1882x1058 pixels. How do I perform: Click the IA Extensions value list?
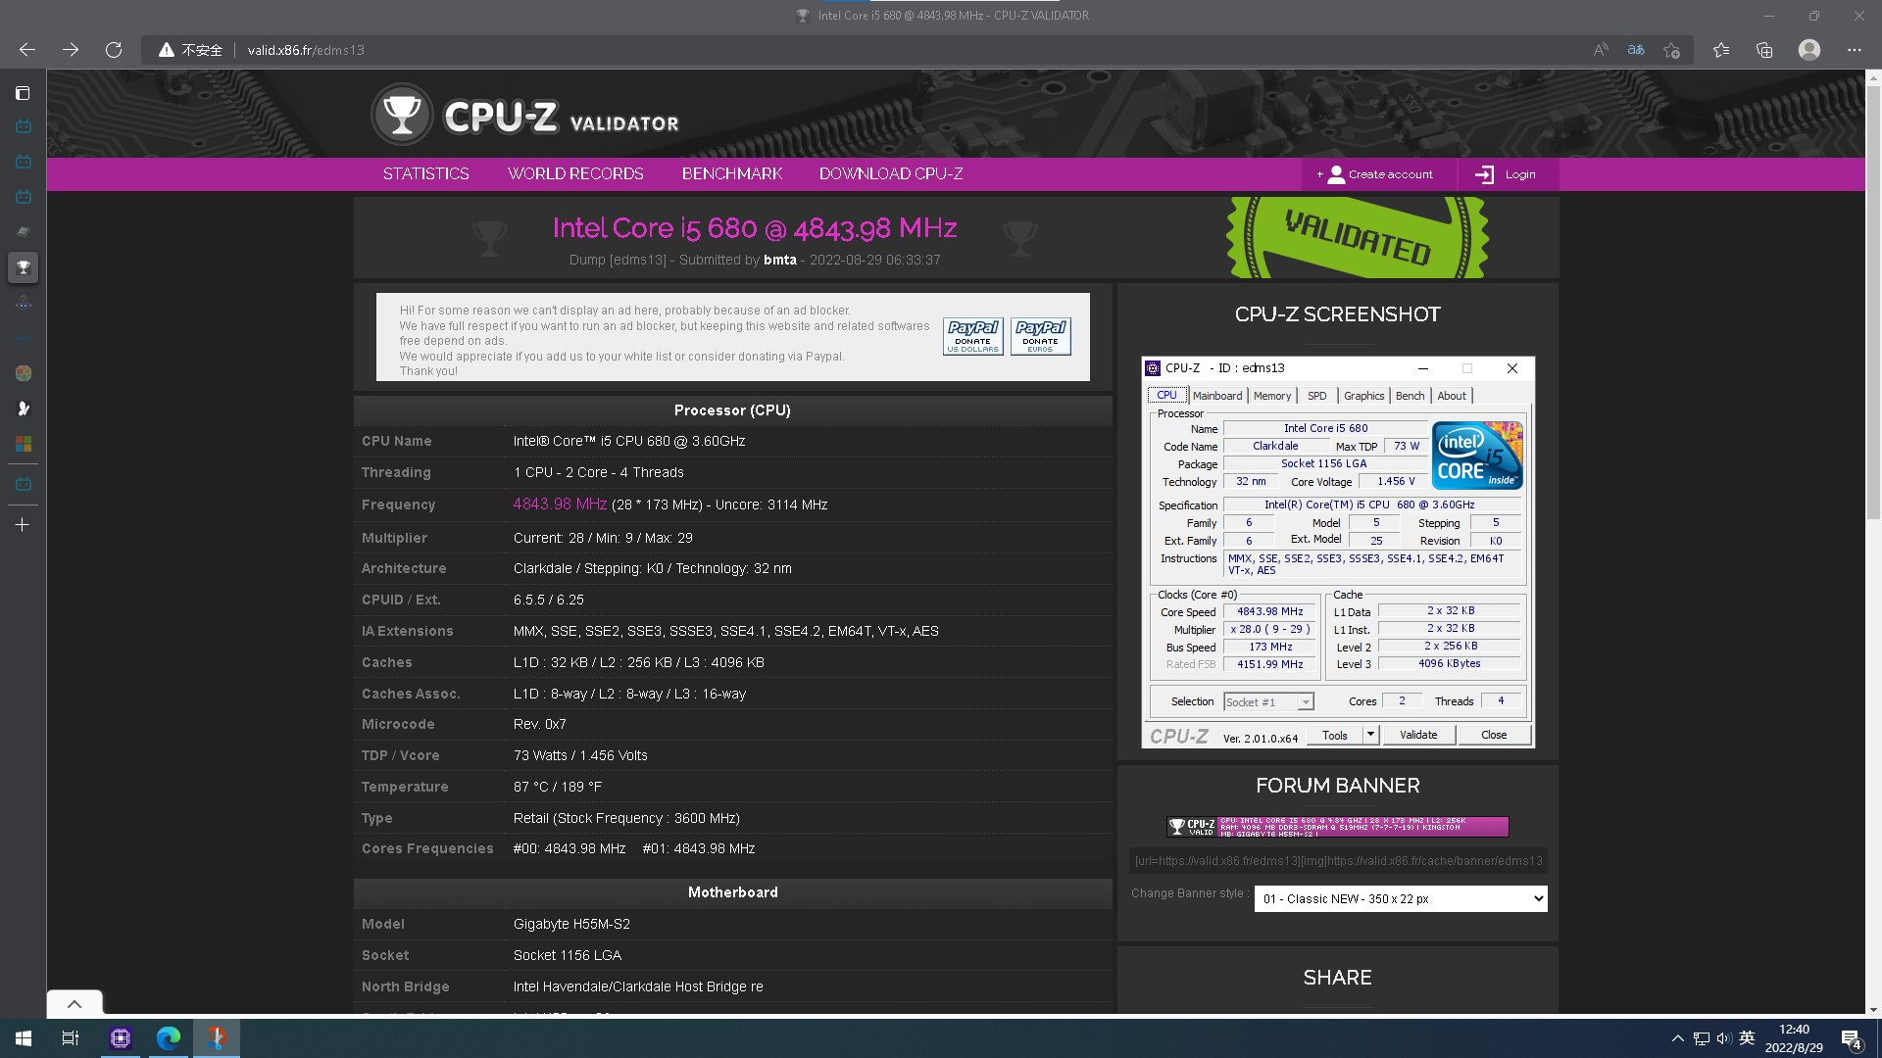click(x=726, y=631)
